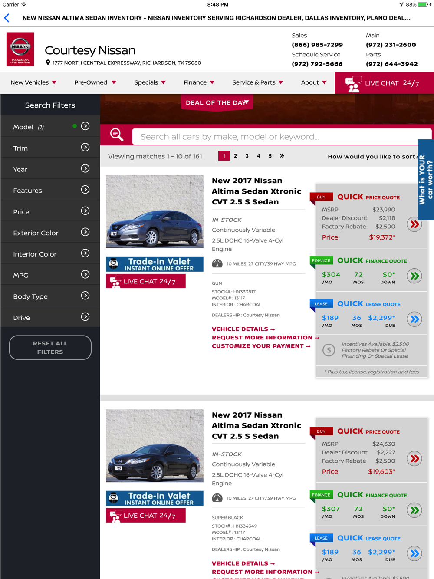Expand the Body Type filter
Viewport: 434px width, 579px height.
85,296
